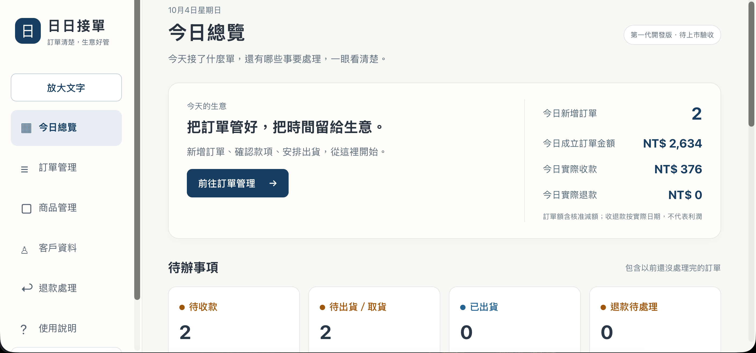Screen dimensions: 756x353
Task: Open the 已出貨 to-do card
Action: [514, 319]
